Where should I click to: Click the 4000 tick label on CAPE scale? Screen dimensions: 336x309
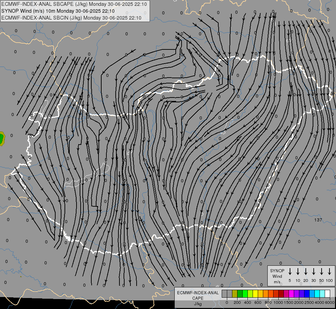(320, 302)
